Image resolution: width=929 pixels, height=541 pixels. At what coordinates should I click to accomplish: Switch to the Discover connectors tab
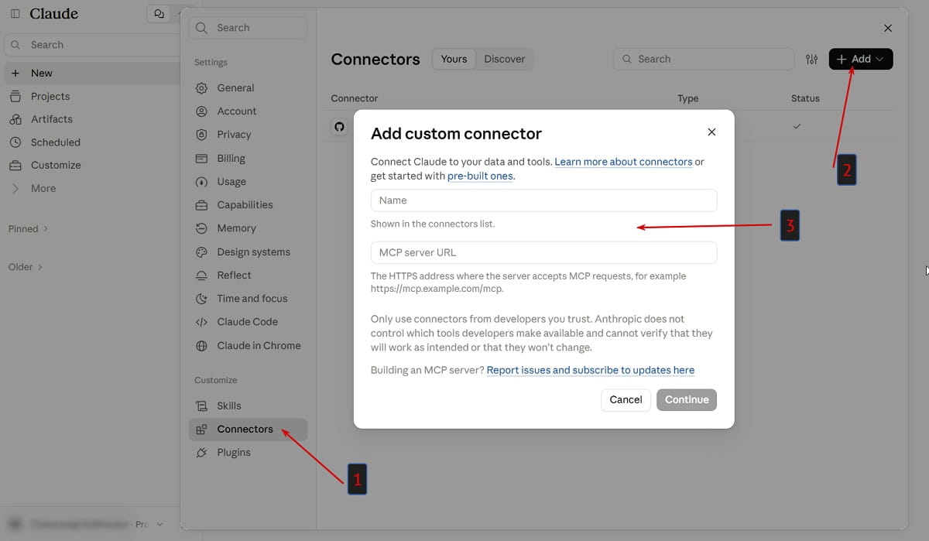coord(505,59)
